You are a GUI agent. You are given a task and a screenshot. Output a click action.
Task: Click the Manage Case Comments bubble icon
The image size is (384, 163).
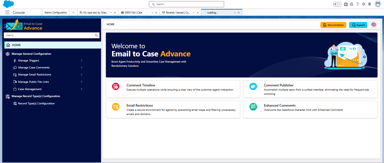15,68
